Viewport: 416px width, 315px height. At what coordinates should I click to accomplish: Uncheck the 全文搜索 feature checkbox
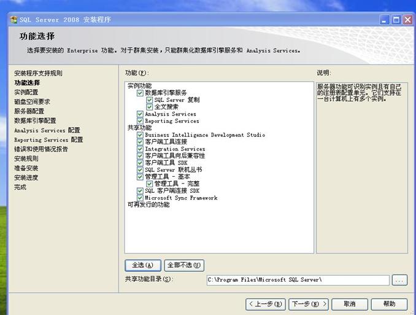[x=150, y=107]
